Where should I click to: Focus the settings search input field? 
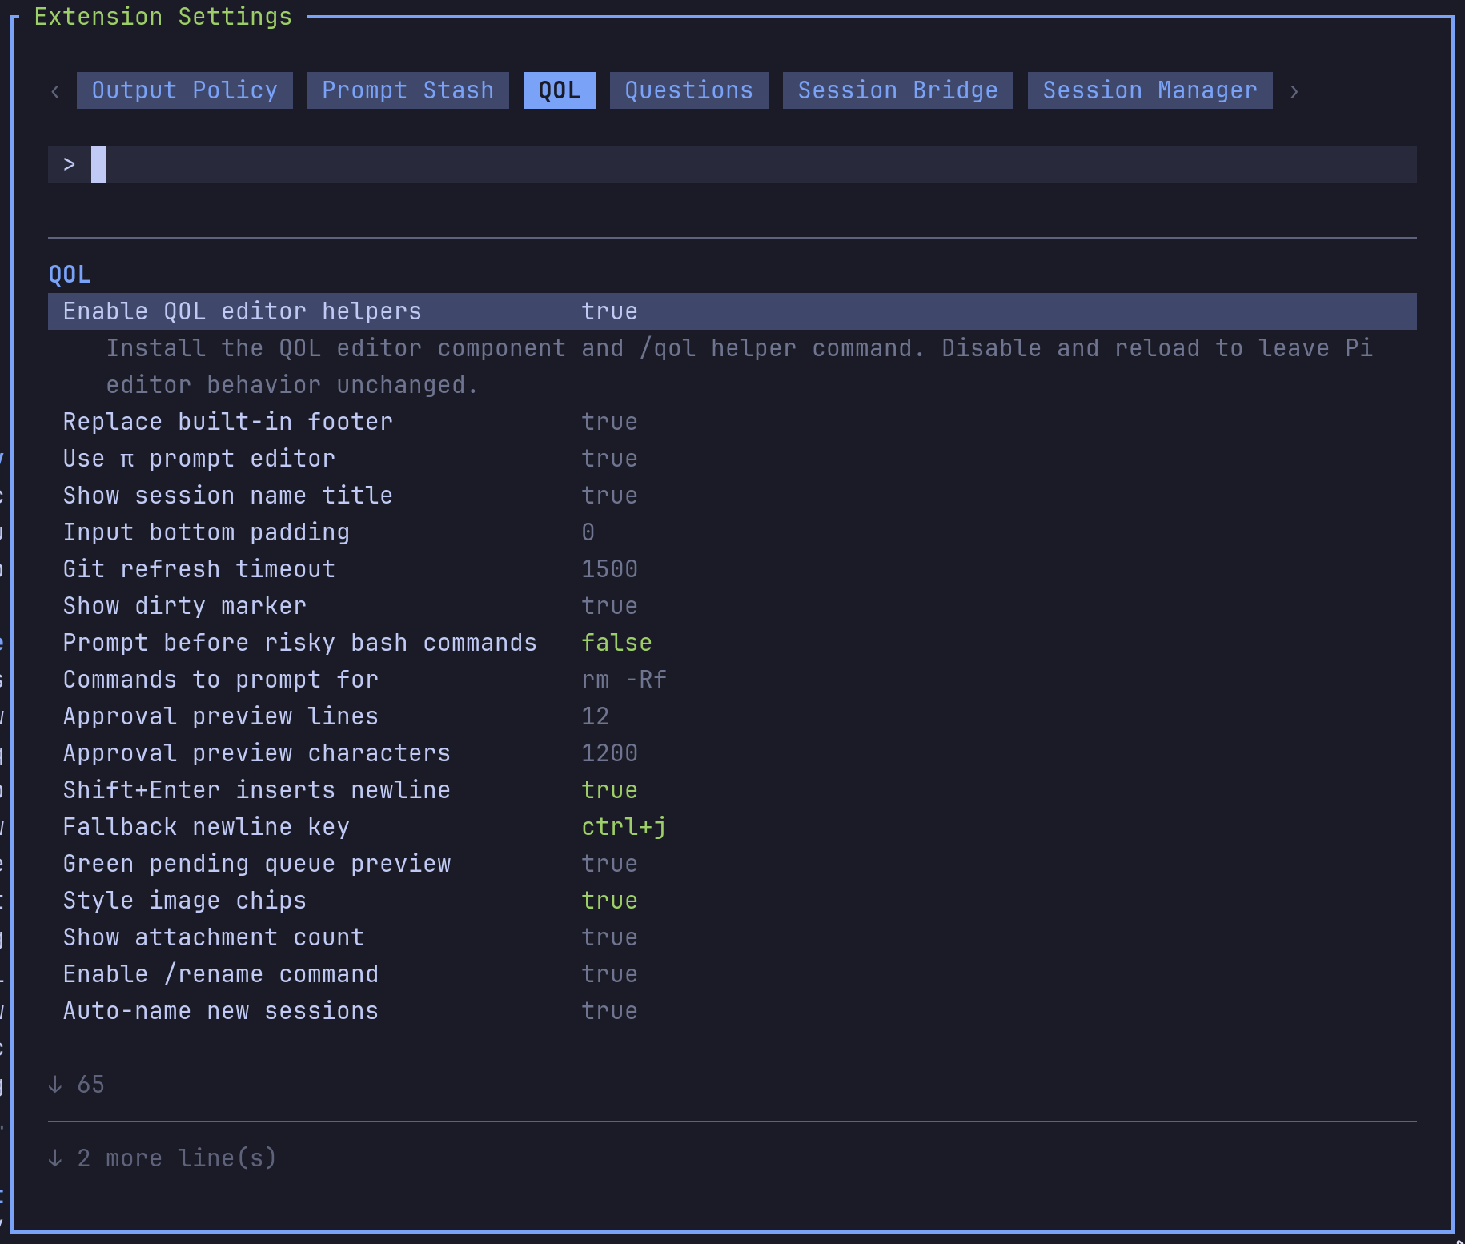click(x=732, y=164)
